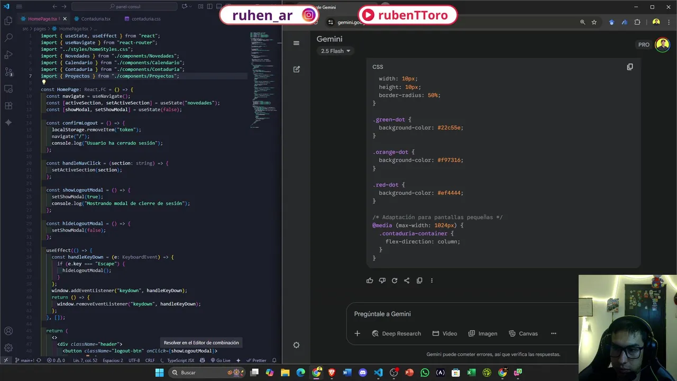This screenshot has height=381, width=677.
Task: Open the VS Code Explorer view
Action: pos(8,21)
